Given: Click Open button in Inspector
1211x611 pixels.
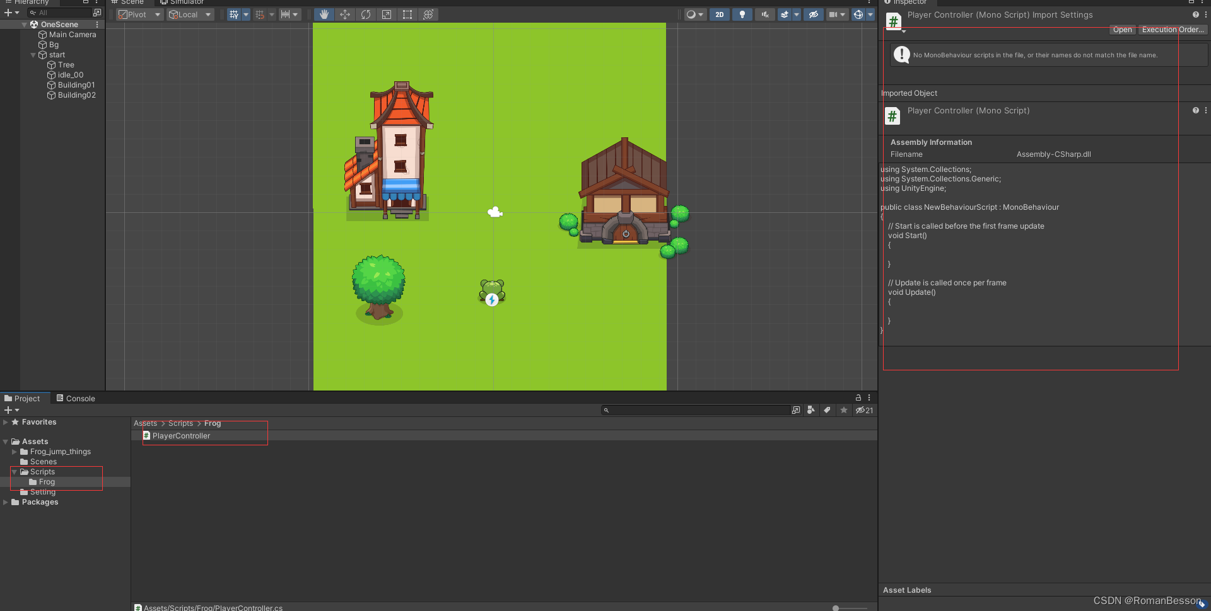Looking at the screenshot, I should [1122, 30].
